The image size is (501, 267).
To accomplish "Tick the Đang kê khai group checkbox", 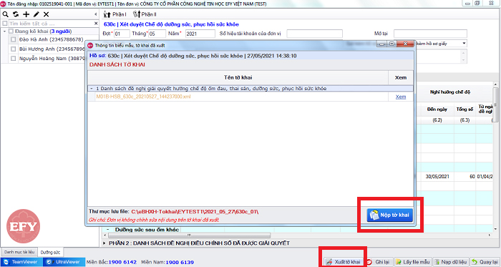I will 11,31.
